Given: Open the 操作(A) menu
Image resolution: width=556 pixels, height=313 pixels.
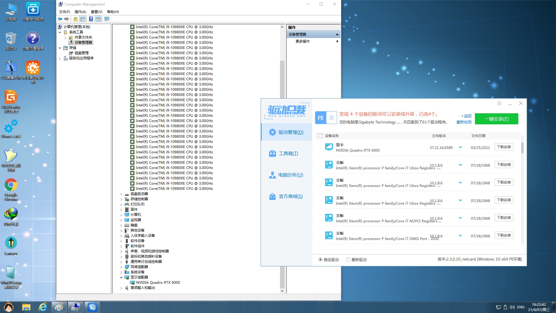Looking at the screenshot, I should tap(80, 12).
